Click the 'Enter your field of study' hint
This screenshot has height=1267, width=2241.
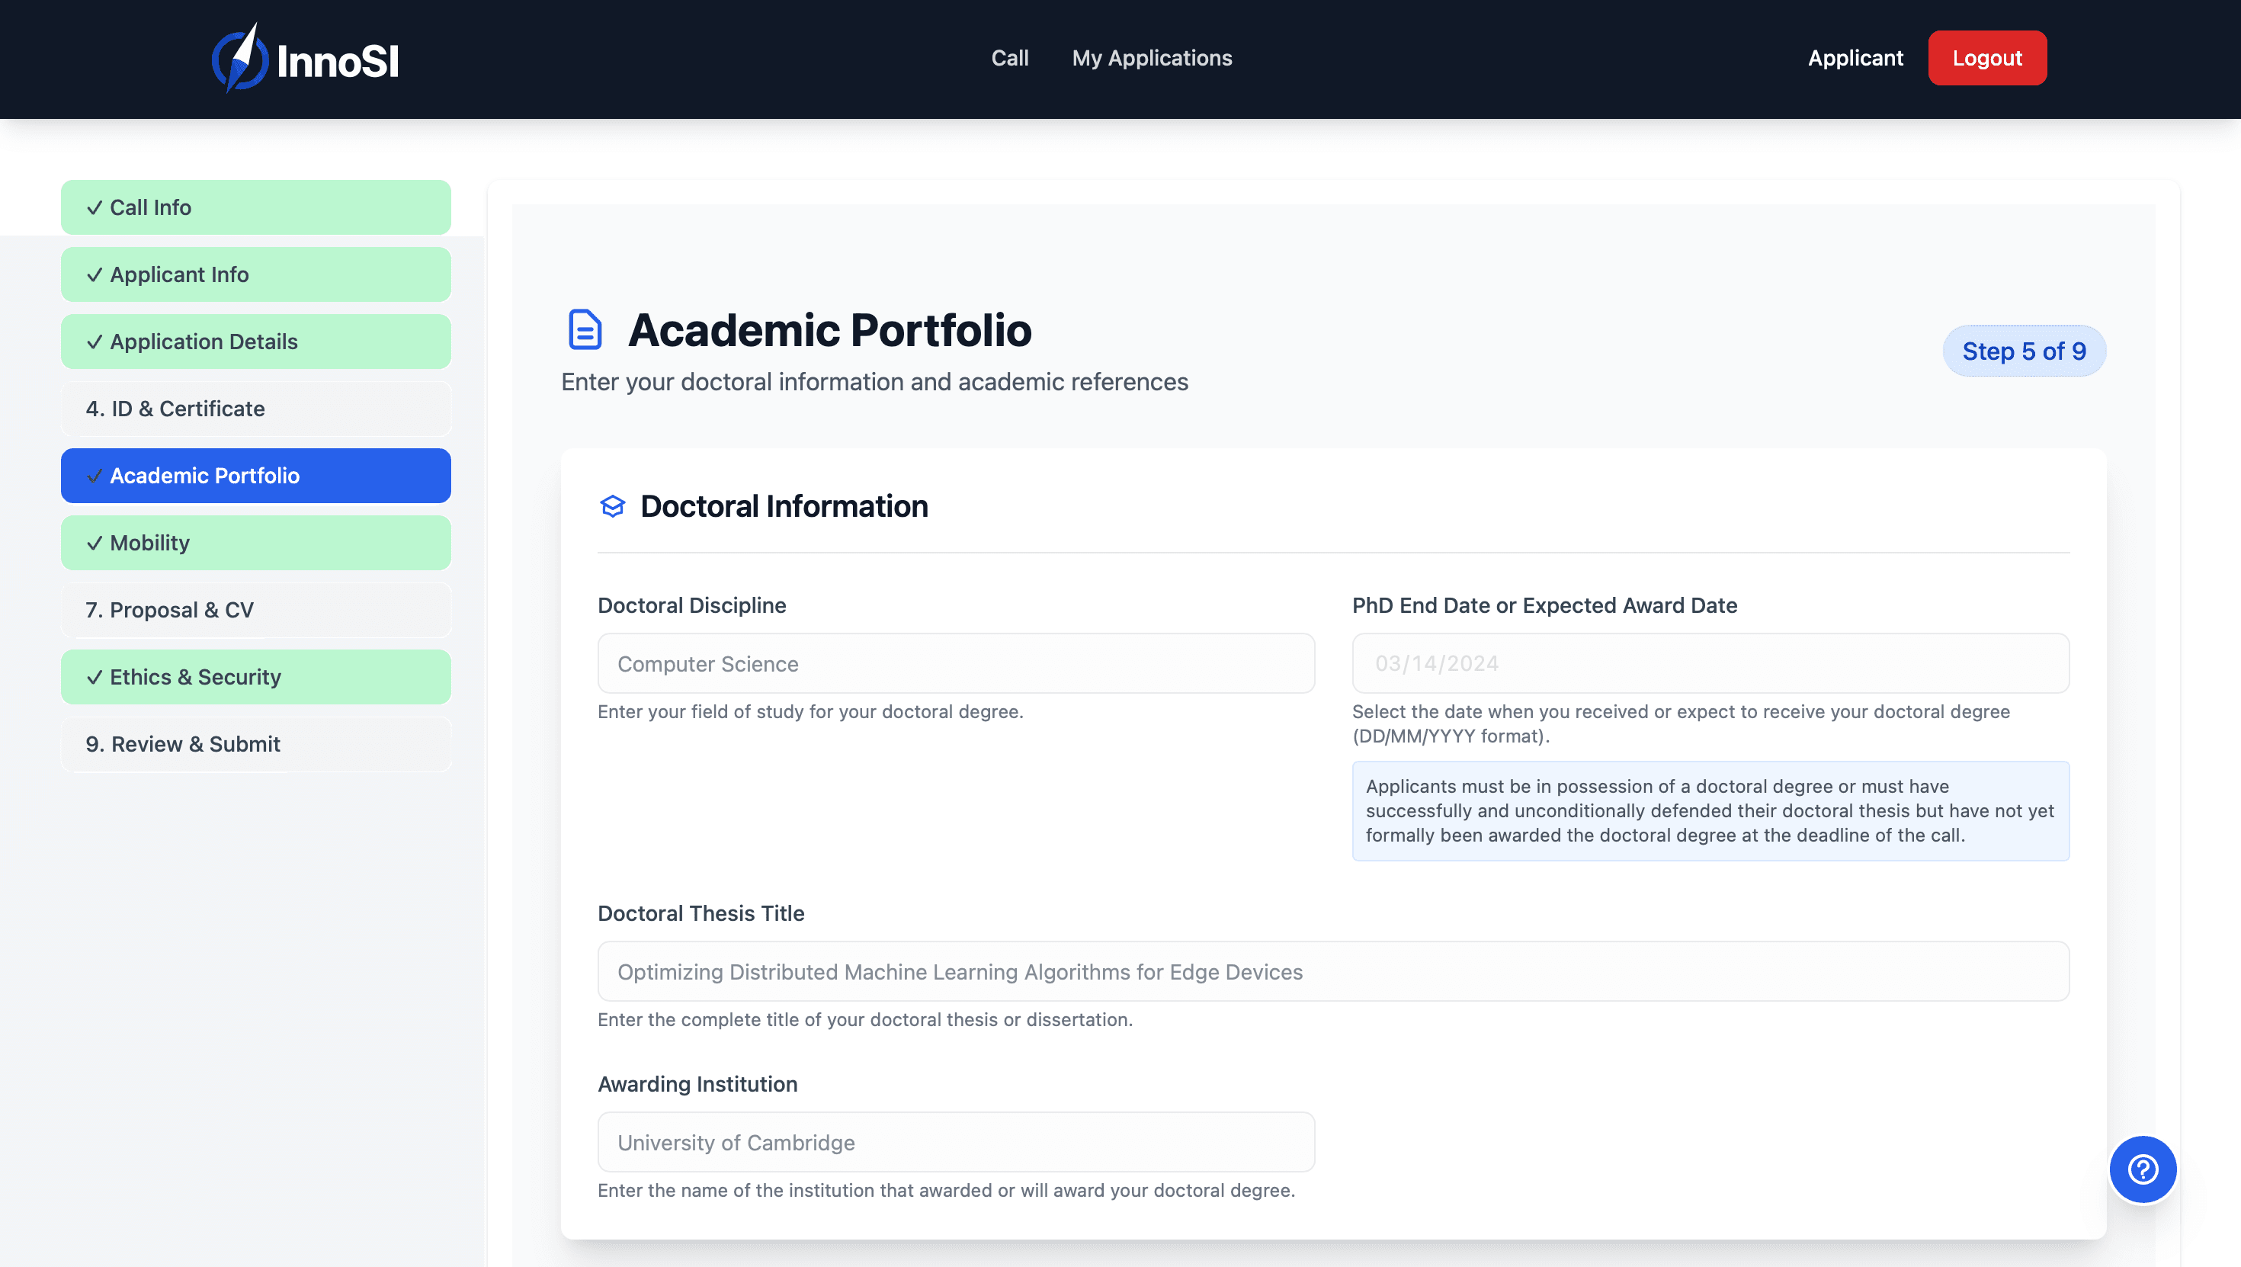[x=810, y=712]
